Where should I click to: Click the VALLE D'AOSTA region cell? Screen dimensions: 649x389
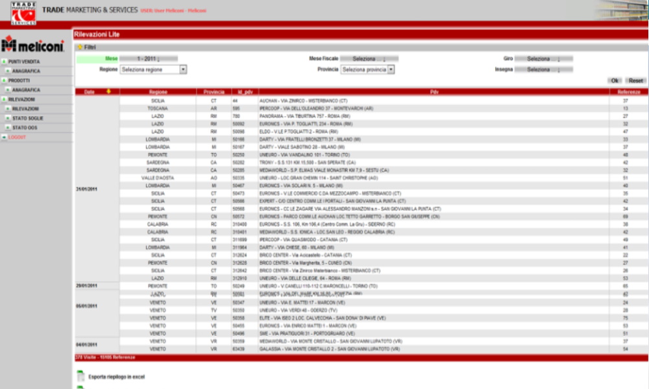(158, 178)
